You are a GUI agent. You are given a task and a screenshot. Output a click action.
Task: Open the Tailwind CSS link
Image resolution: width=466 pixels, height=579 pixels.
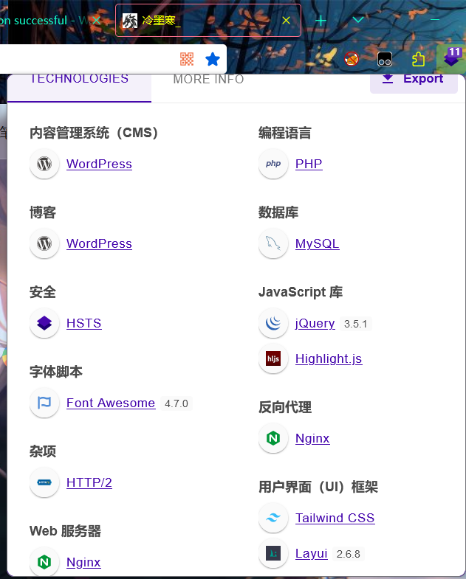[x=335, y=518]
